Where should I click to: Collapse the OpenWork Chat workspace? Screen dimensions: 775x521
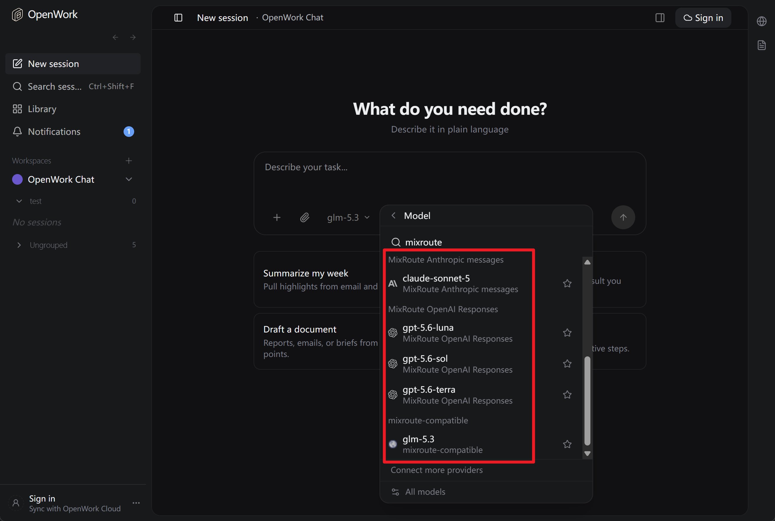click(x=129, y=179)
